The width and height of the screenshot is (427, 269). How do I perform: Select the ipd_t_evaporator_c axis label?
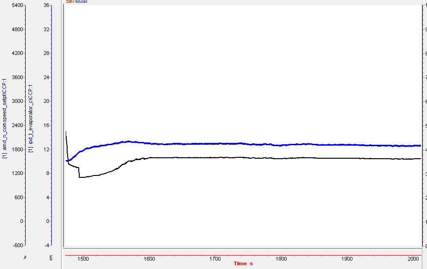[x=31, y=118]
